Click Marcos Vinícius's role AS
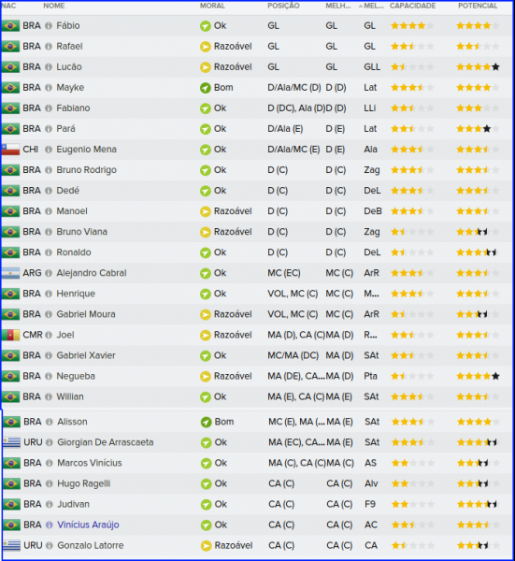 pos(370,463)
